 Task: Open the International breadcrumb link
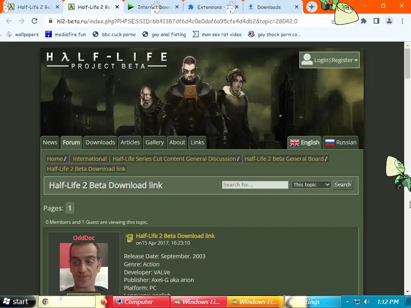click(x=90, y=159)
